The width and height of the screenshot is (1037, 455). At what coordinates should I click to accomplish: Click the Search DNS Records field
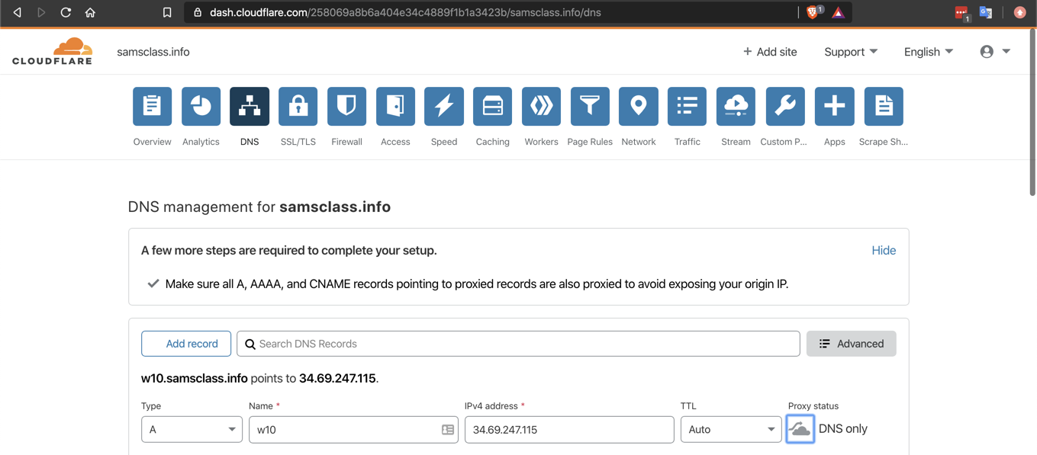click(x=518, y=344)
